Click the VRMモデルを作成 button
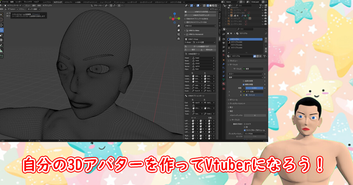 coord(200,12)
